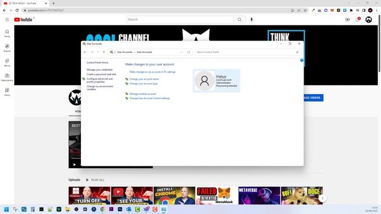This screenshot has width=381, height=214.
Task: Click the Manage Videos blue button
Action: tap(314, 97)
